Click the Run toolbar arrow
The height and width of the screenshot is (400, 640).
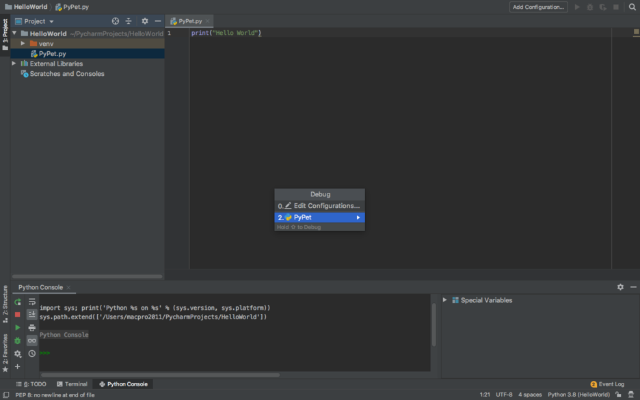click(577, 7)
